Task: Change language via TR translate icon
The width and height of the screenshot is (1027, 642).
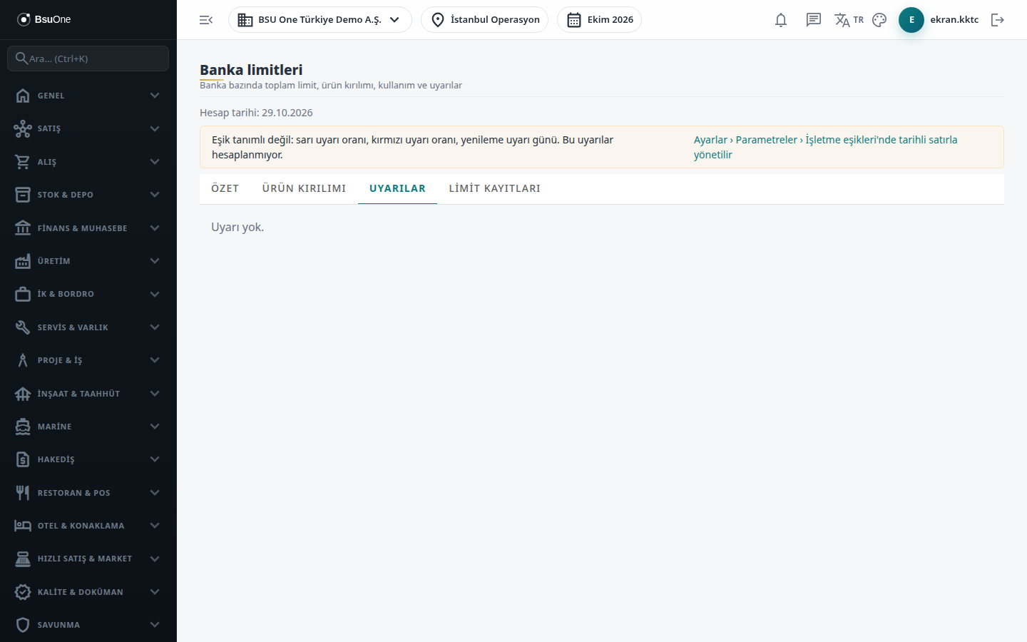Action: point(849,20)
